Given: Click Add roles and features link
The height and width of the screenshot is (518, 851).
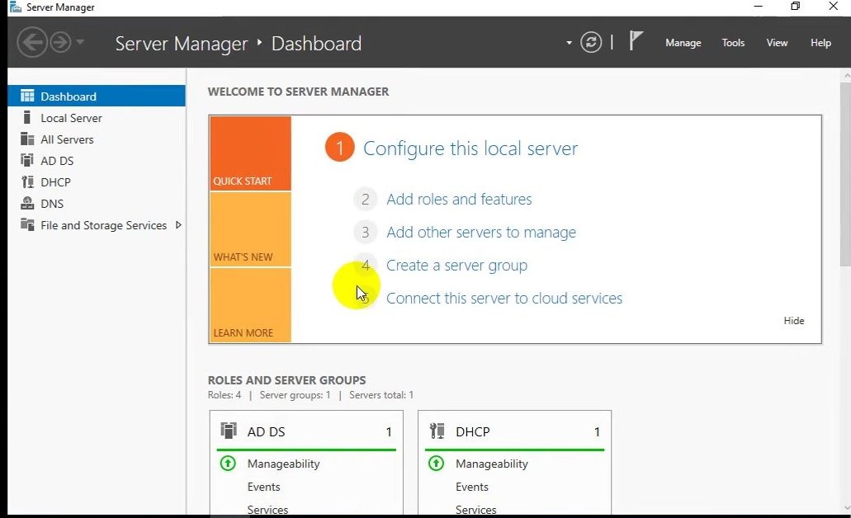Looking at the screenshot, I should (459, 199).
